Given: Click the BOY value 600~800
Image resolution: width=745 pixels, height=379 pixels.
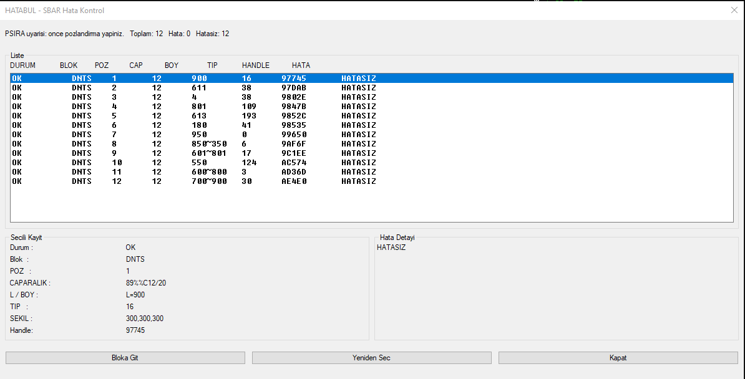Looking at the screenshot, I should click(x=209, y=172).
